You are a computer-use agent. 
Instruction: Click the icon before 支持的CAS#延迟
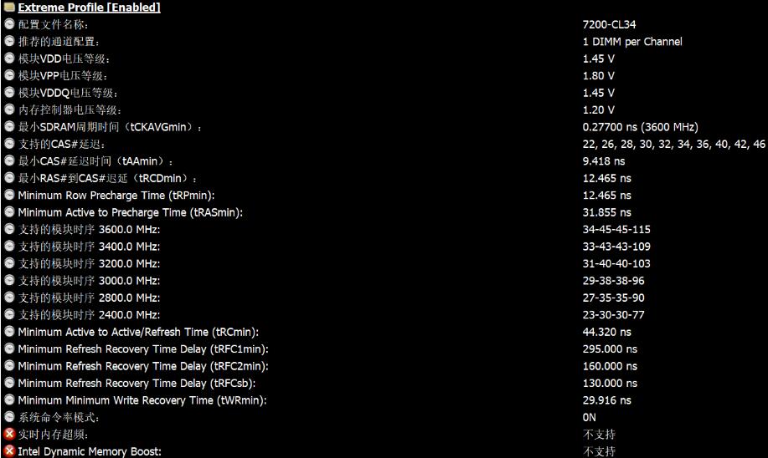click(x=9, y=144)
